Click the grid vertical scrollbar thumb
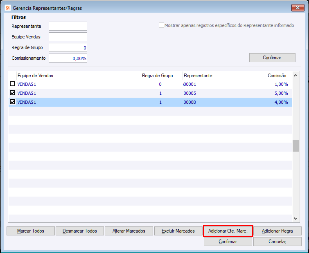The height and width of the screenshot is (253, 309). click(x=295, y=146)
